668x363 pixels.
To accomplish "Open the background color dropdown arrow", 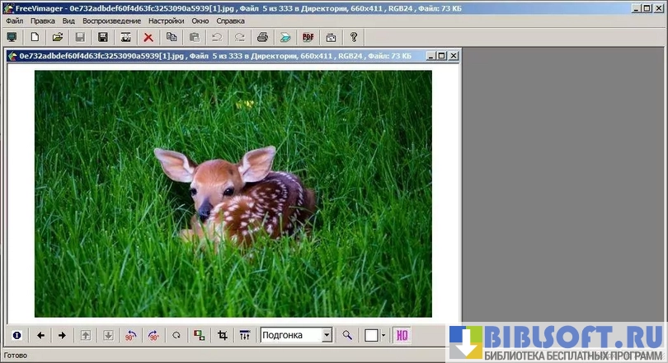I will [x=383, y=335].
